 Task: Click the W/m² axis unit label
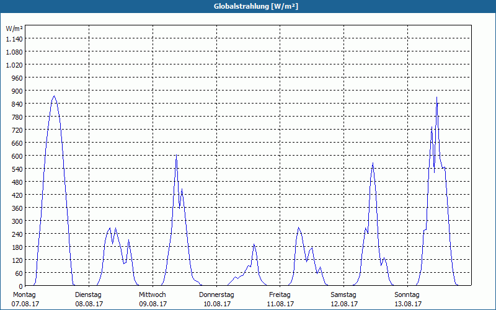14,29
